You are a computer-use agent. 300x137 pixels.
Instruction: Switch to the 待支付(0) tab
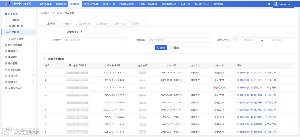[x=67, y=23]
